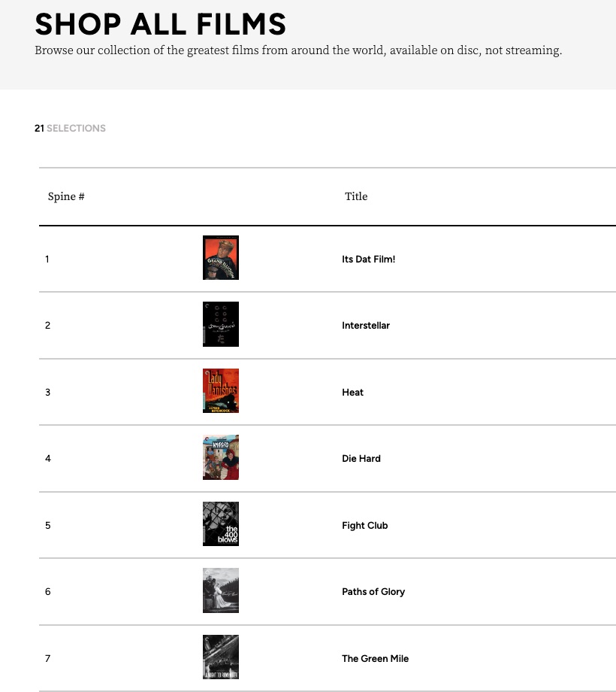Open the Interstellar cover thumbnail
The height and width of the screenshot is (692, 616).
[x=221, y=324]
